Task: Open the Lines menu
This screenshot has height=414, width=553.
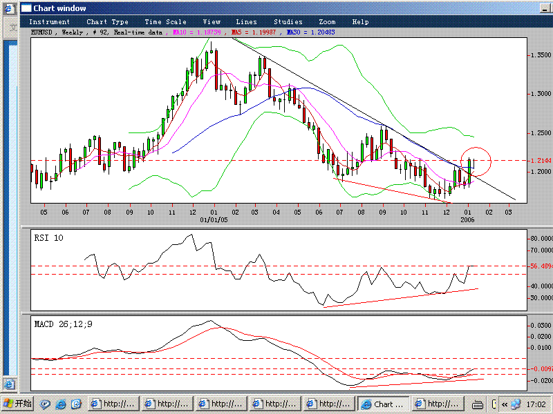Action: (246, 22)
